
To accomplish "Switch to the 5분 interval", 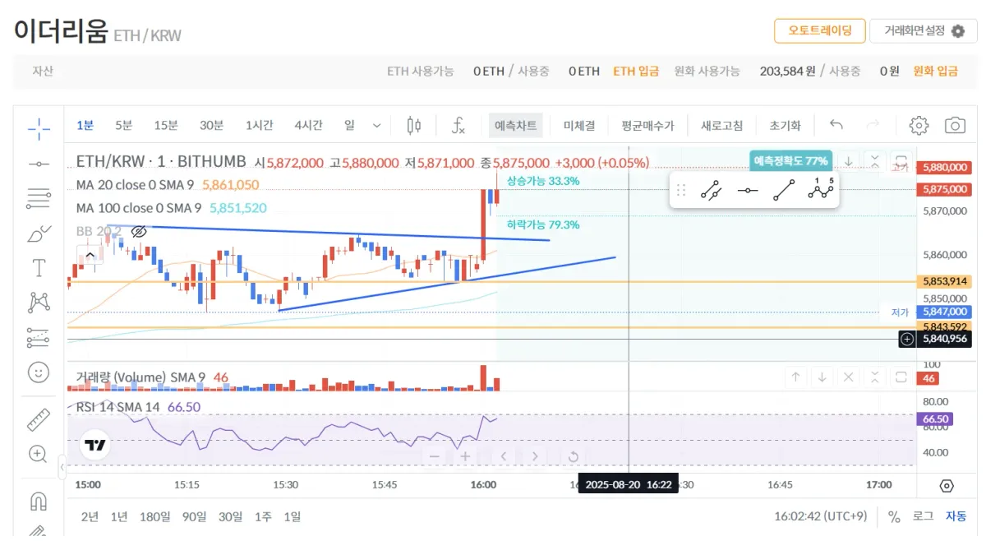I will [x=123, y=126].
